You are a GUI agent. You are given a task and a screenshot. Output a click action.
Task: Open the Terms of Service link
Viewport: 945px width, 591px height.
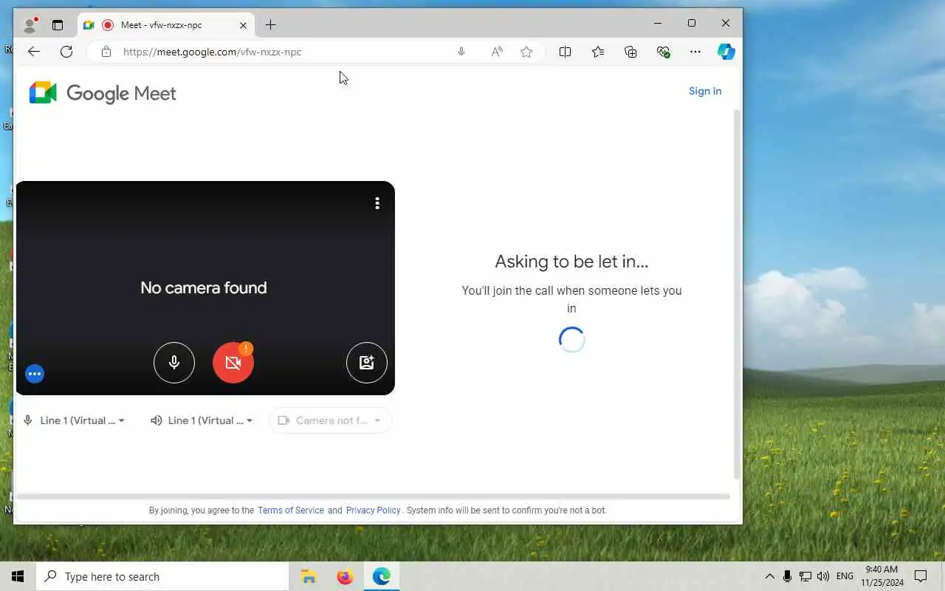coord(291,510)
